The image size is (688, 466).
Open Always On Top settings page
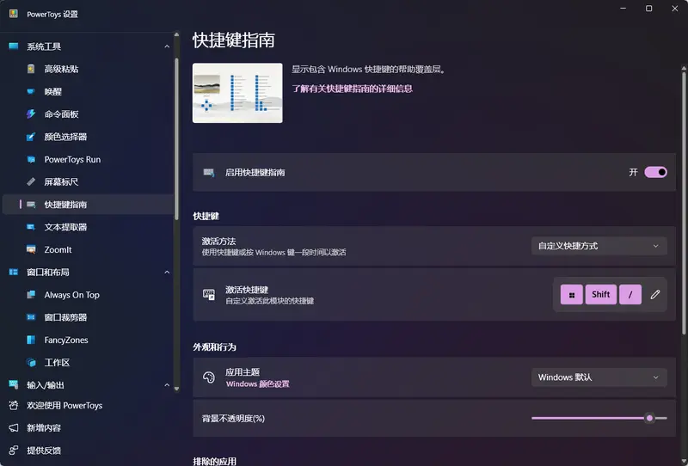pyautogui.click(x=88, y=295)
